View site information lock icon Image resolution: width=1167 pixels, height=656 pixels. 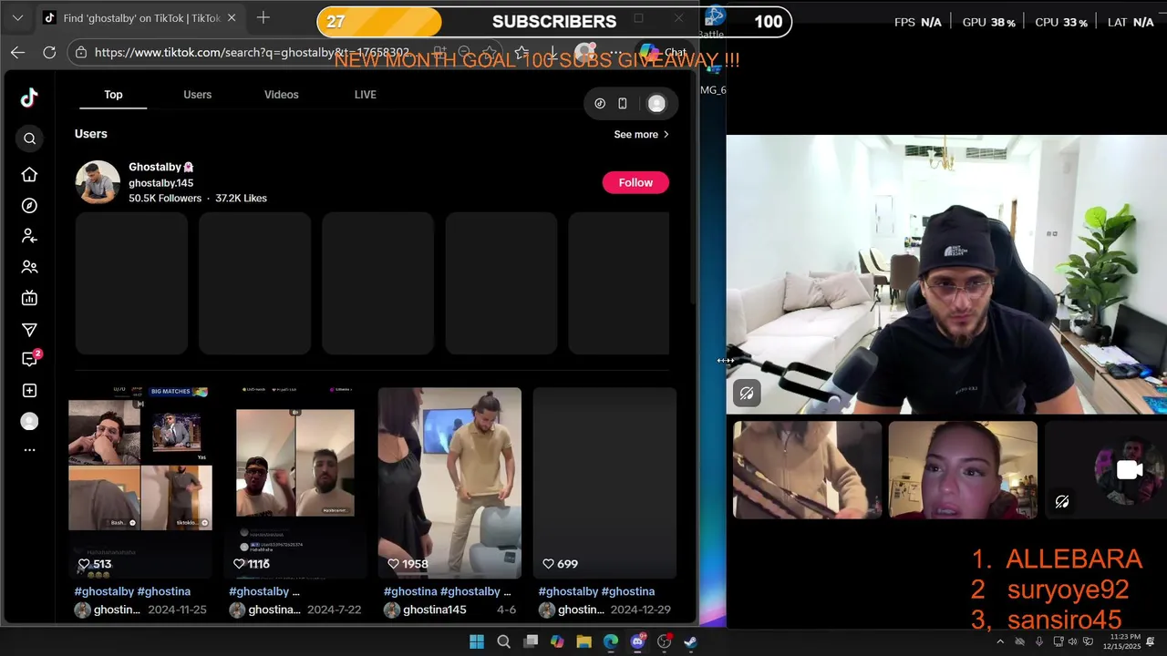pyautogui.click(x=81, y=53)
